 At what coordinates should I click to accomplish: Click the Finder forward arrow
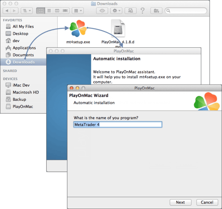(14, 11)
